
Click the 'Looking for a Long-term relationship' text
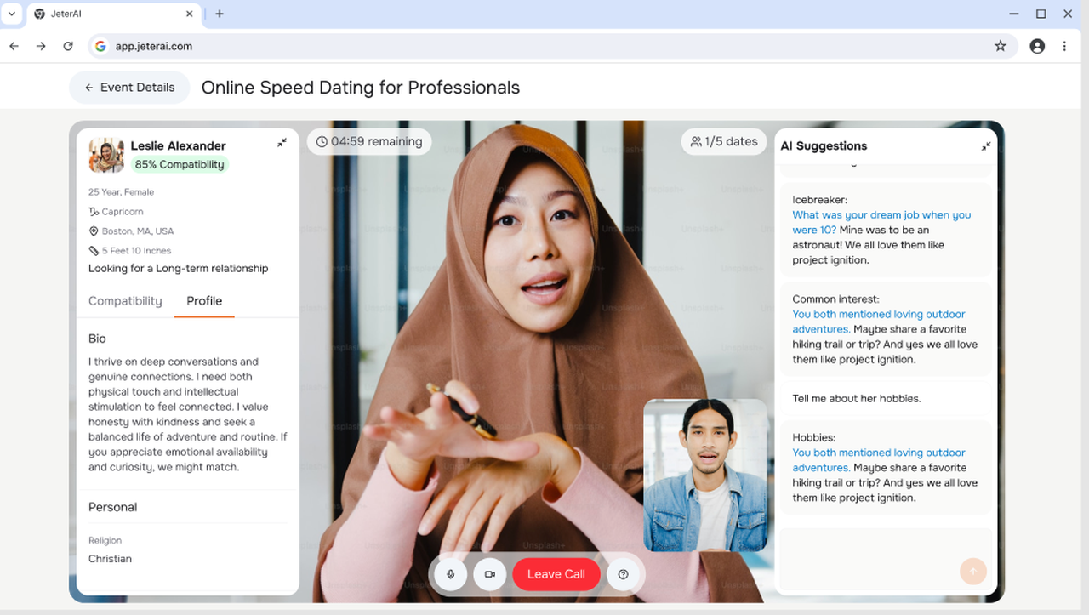click(x=179, y=268)
